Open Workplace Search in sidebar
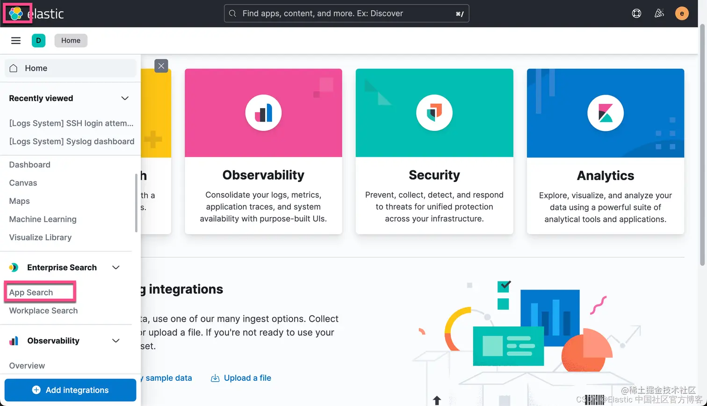 click(x=43, y=311)
